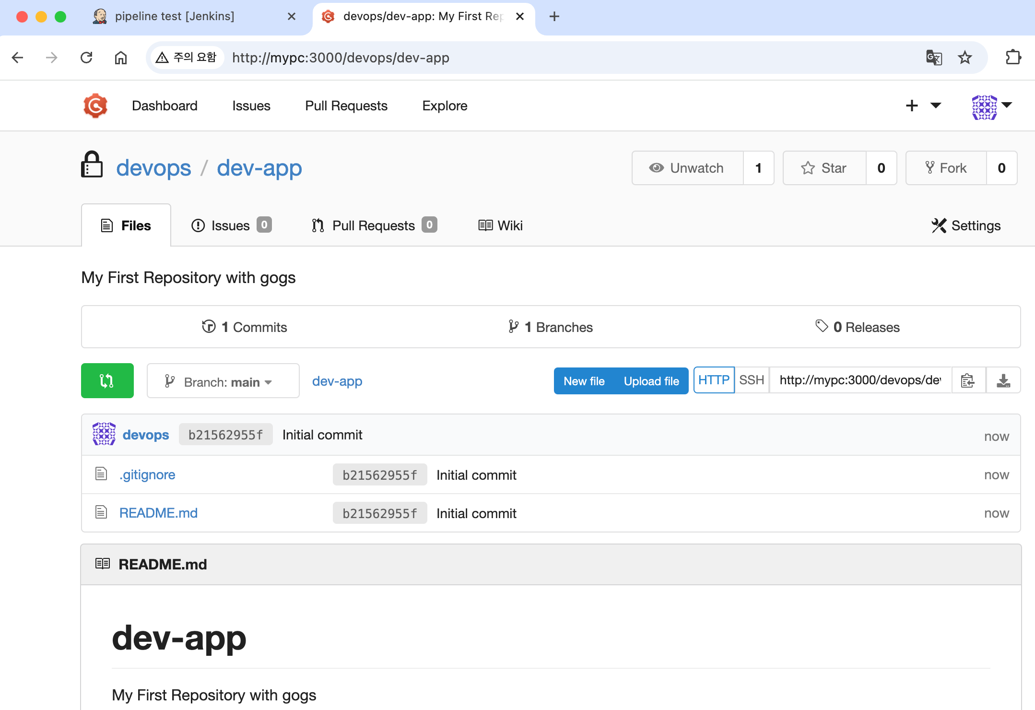Bookmark this page with the star icon
This screenshot has width=1035, height=710.
pyautogui.click(x=964, y=58)
